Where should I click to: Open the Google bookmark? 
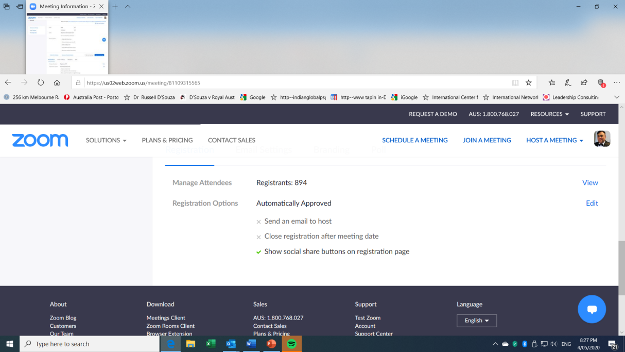click(x=253, y=97)
